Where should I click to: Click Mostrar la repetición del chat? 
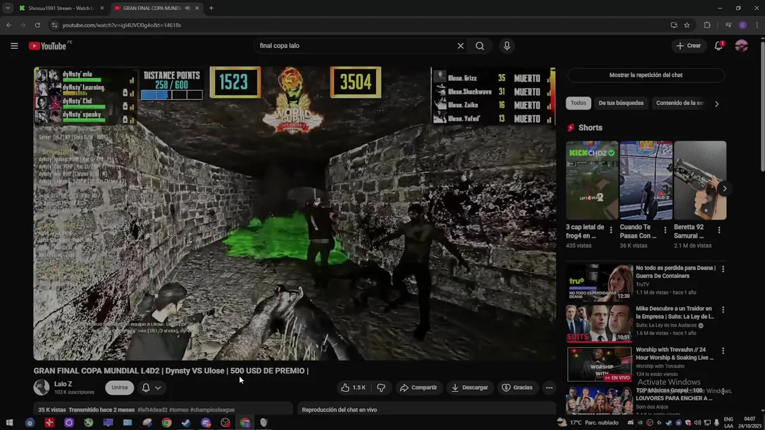[x=645, y=75]
